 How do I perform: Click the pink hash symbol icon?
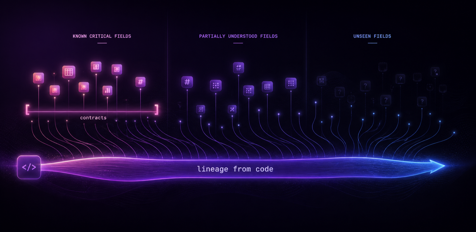[x=140, y=82]
